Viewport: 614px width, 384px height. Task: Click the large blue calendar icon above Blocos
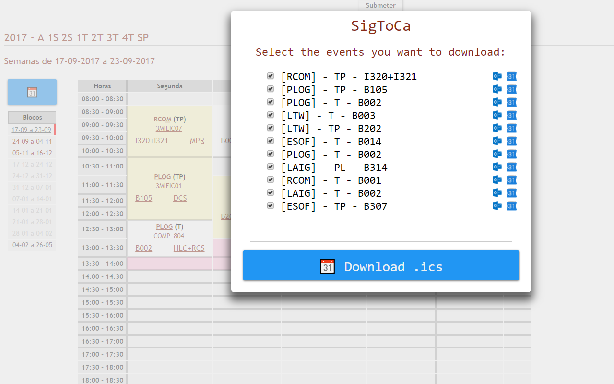[x=32, y=92]
